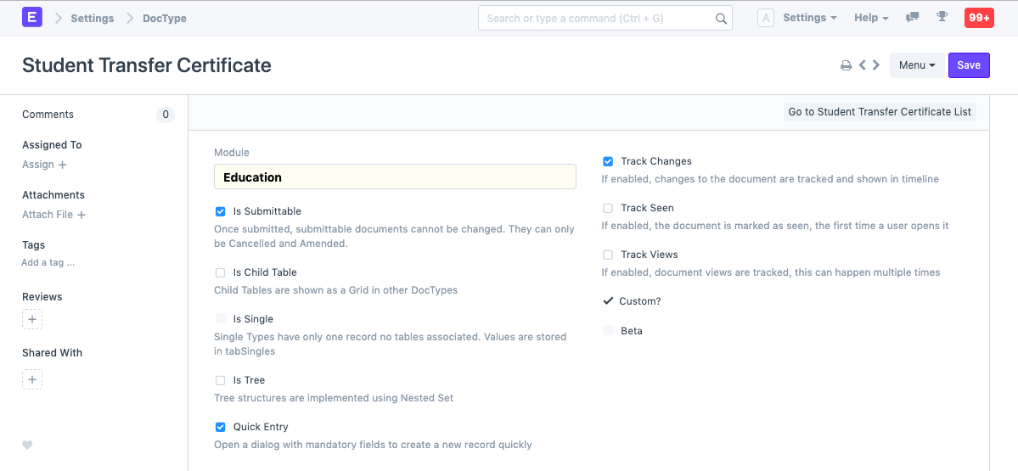The width and height of the screenshot is (1018, 471).
Task: Enable the Is Child Table checkbox
Action: click(220, 272)
